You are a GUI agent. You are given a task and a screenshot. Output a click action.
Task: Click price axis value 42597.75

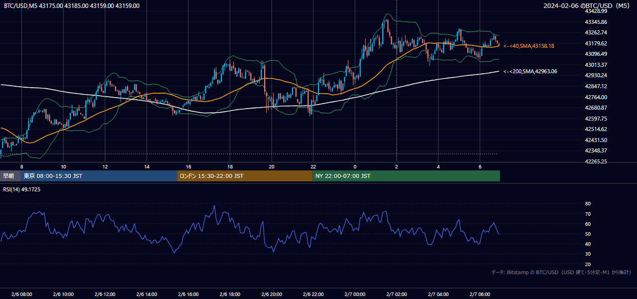[596, 119]
